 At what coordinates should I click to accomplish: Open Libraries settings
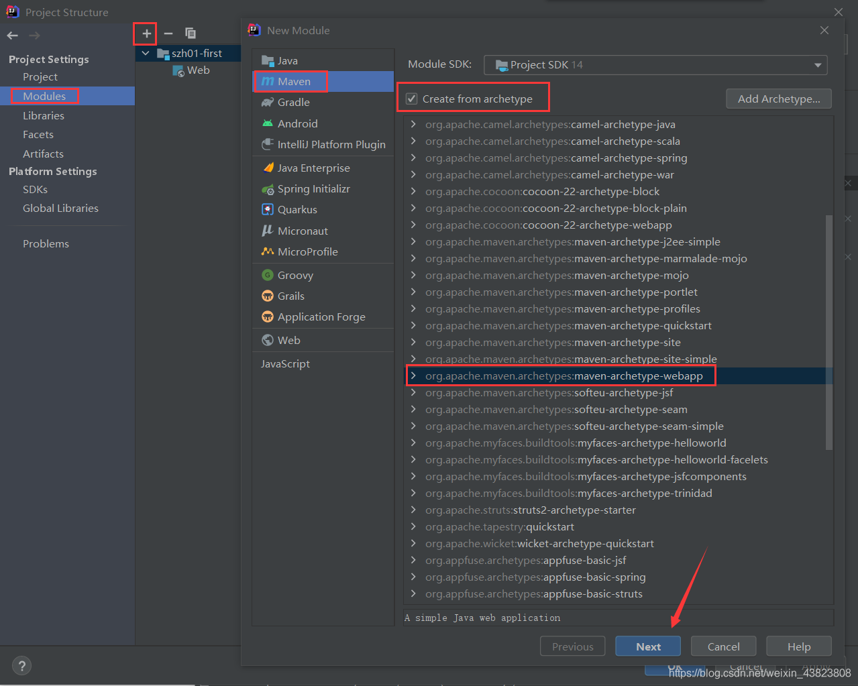pos(44,115)
